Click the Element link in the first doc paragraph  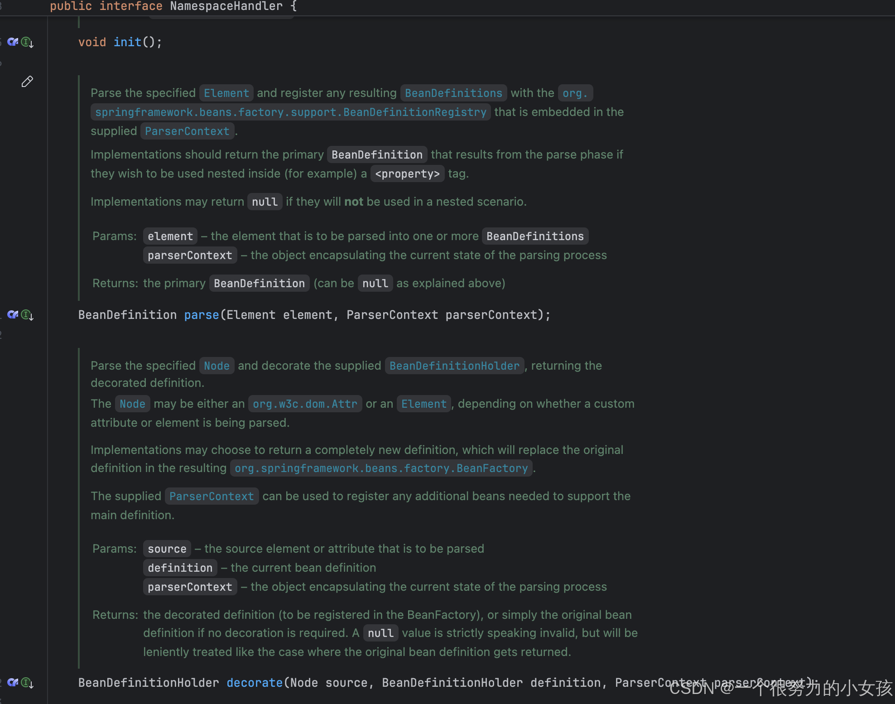226,93
